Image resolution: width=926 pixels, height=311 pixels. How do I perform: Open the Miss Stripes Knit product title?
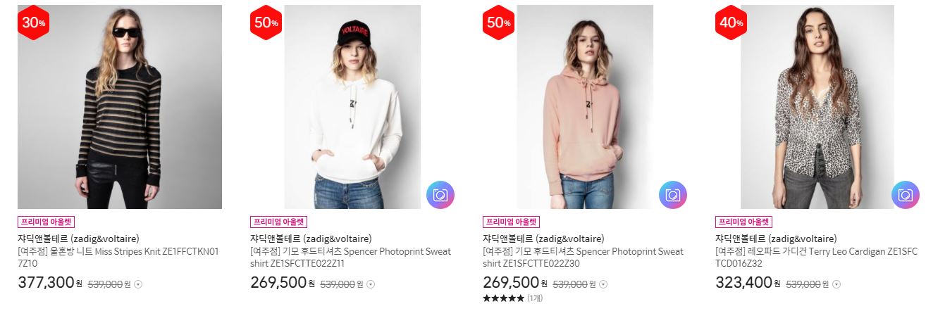(118, 258)
